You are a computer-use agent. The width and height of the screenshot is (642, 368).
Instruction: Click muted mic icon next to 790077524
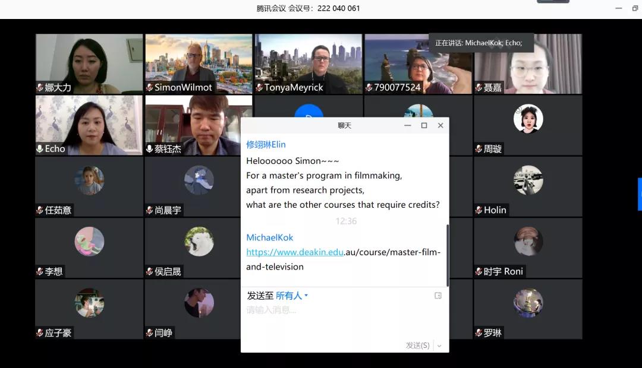point(369,88)
